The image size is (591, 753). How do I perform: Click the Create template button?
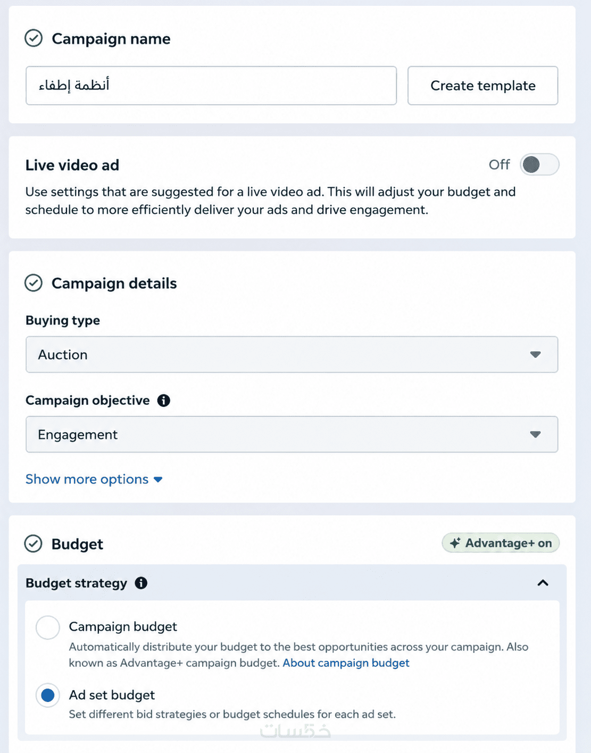coord(482,86)
